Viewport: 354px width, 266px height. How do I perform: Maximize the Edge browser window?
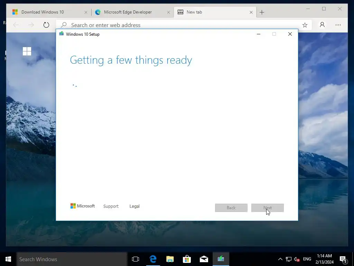pyautogui.click(x=324, y=9)
